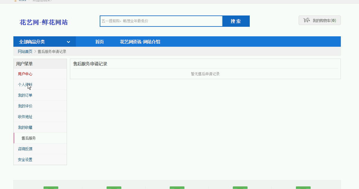Screen dimensions: 359x189
Task: Select 售后服务 in sidebar
Action: pos(29,138)
